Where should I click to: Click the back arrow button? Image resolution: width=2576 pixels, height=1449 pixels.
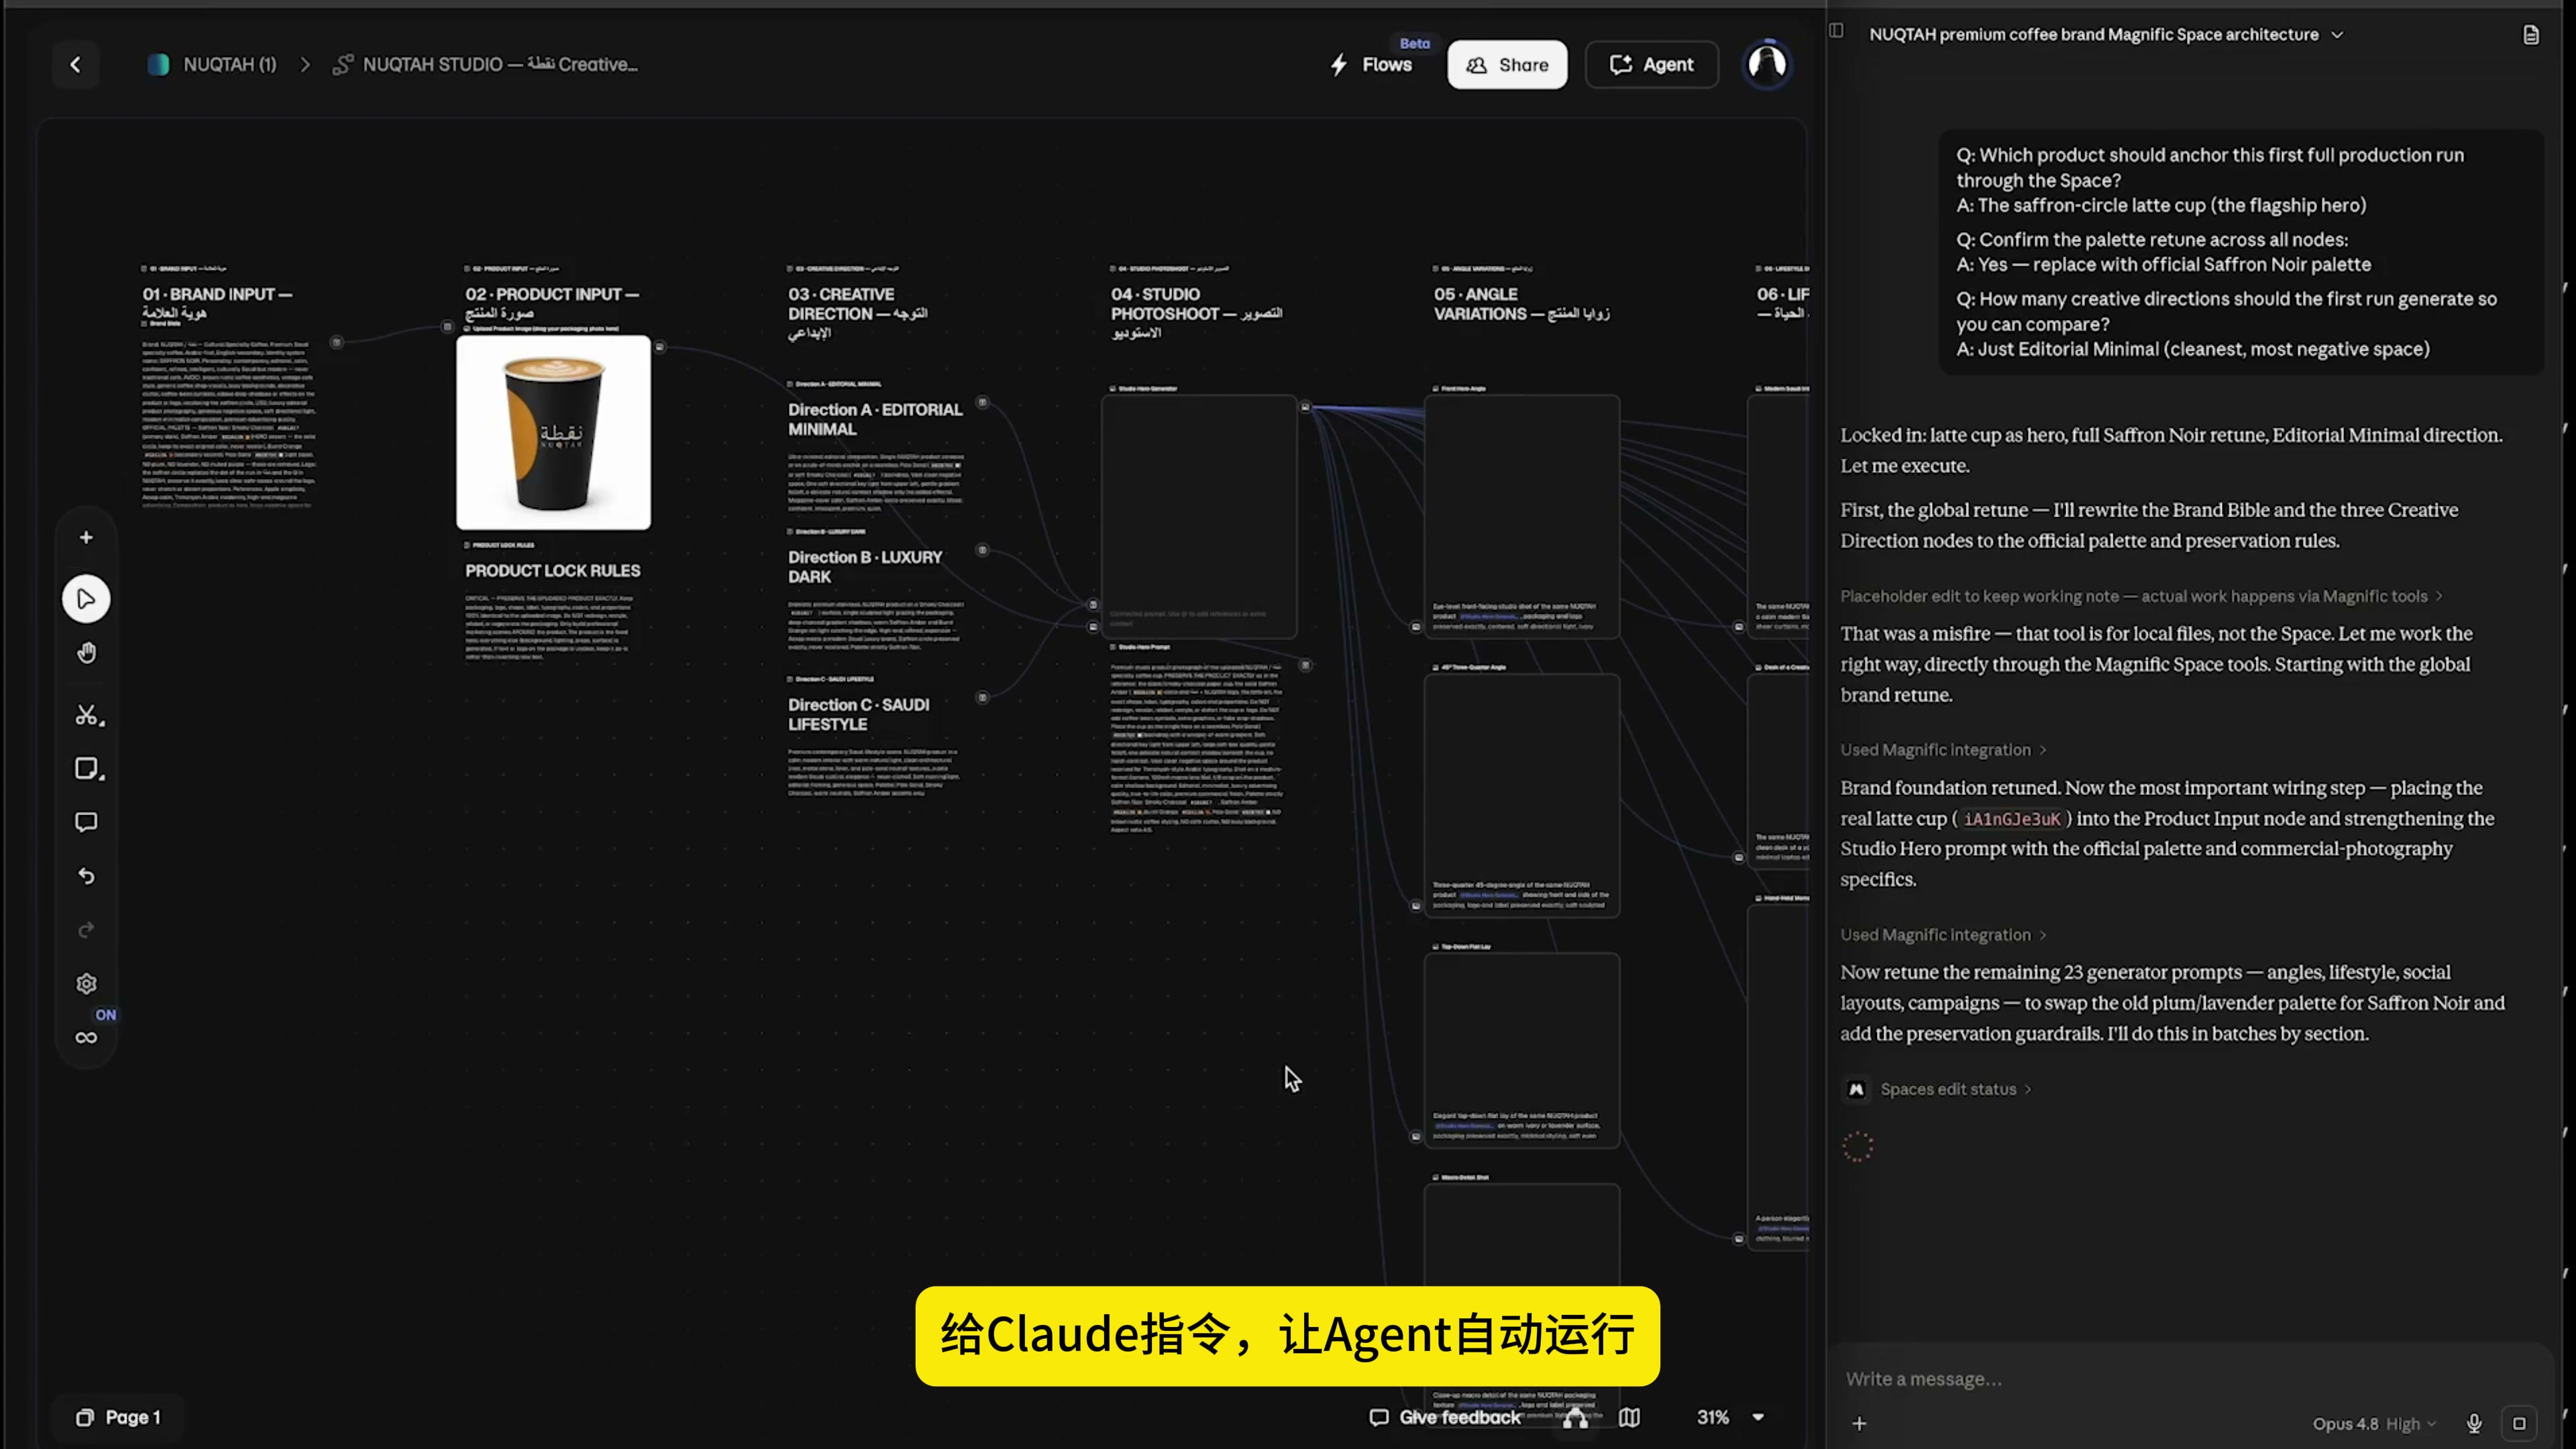(75, 64)
